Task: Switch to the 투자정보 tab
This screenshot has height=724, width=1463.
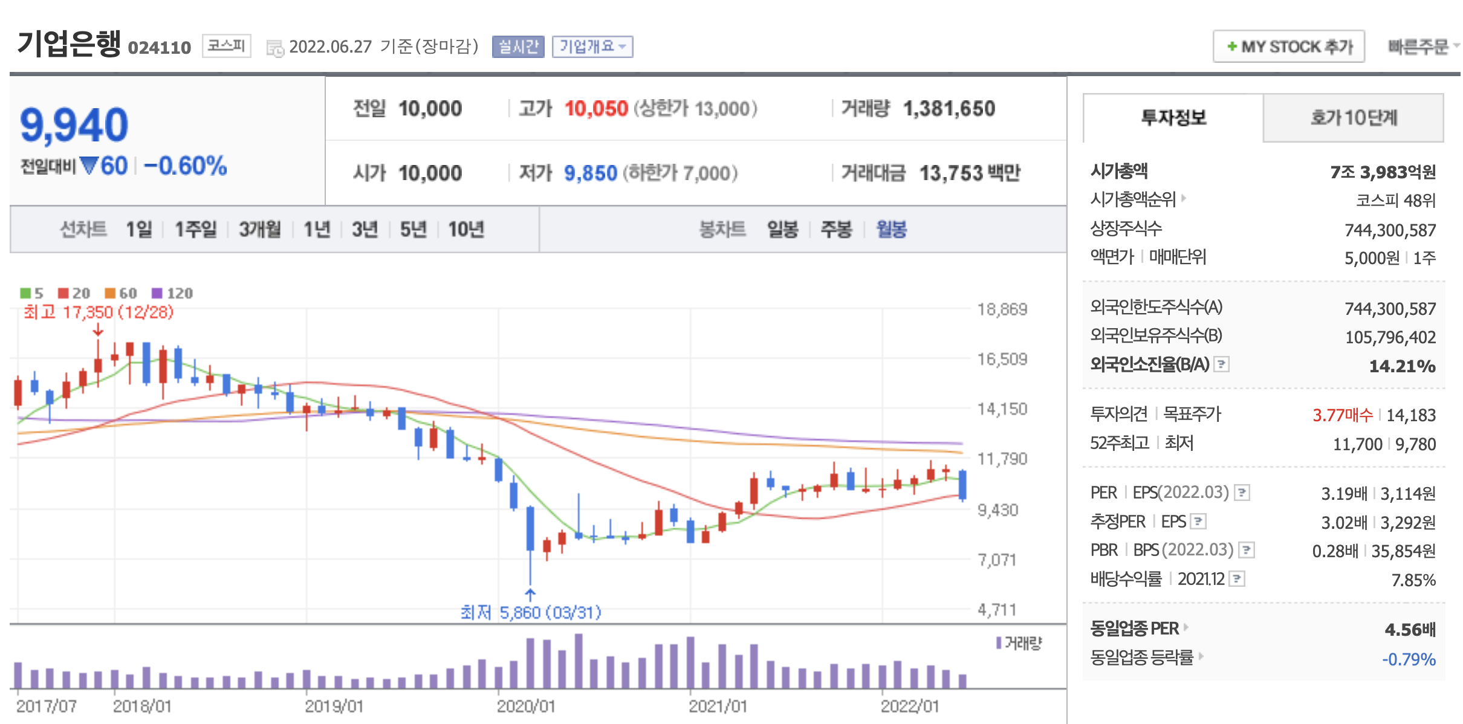Action: (x=1173, y=118)
